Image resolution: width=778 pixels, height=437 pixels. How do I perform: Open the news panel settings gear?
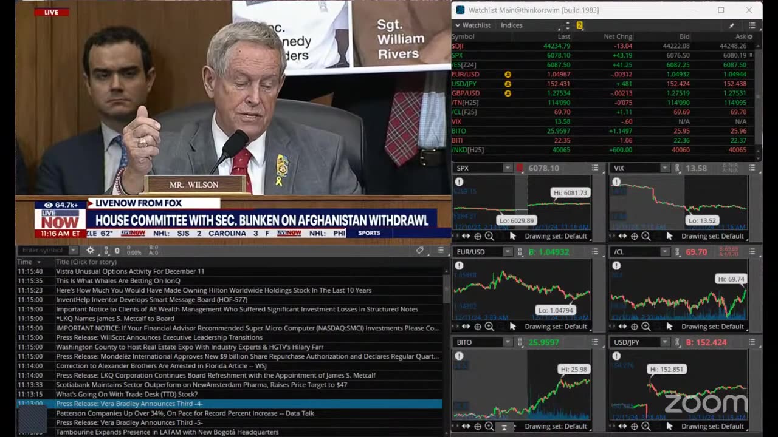(91, 250)
